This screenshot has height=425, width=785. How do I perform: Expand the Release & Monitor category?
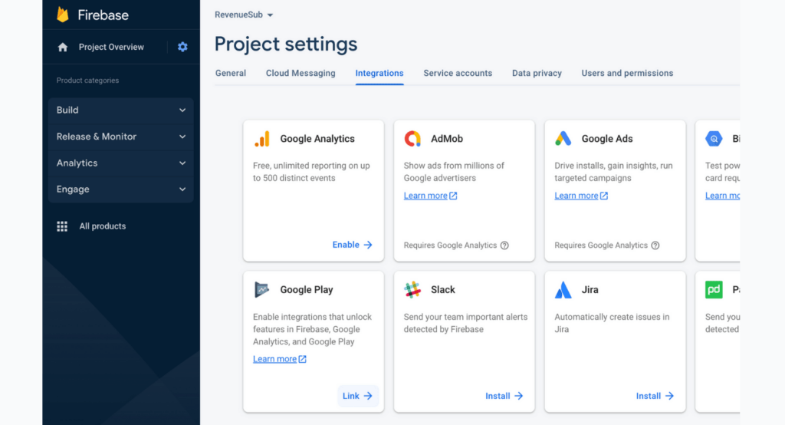click(x=120, y=137)
